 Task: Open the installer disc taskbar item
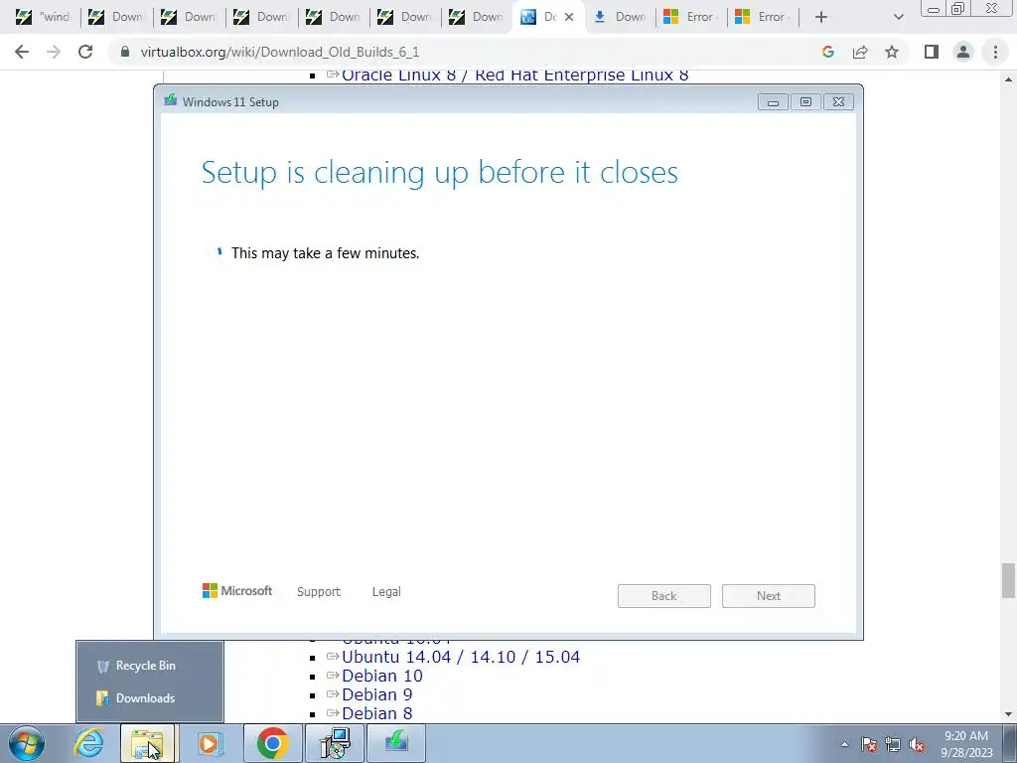335,743
